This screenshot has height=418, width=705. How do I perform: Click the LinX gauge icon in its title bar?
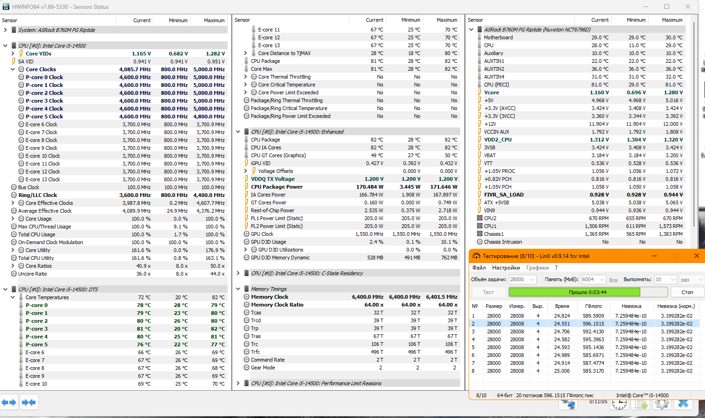point(476,256)
